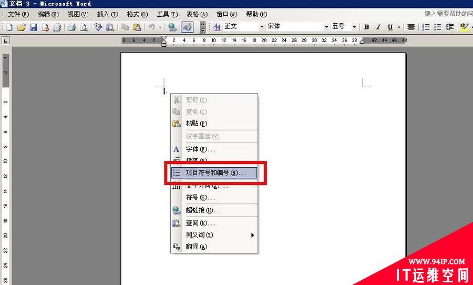Open the 文件(F) menu

click(x=18, y=14)
